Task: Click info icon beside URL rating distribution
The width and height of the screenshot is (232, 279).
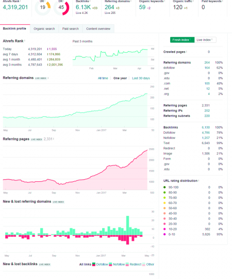Action: tap(198, 180)
